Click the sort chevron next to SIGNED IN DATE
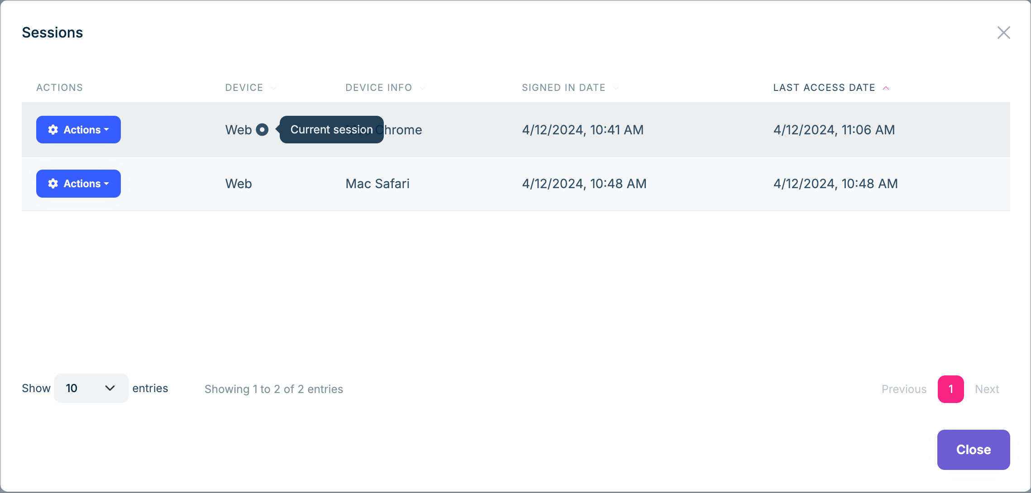This screenshot has width=1031, height=493. click(x=616, y=88)
